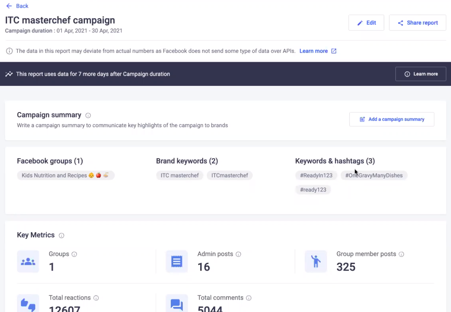This screenshot has width=451, height=312.
Task: Go back via the Back link text
Action: [x=22, y=6]
